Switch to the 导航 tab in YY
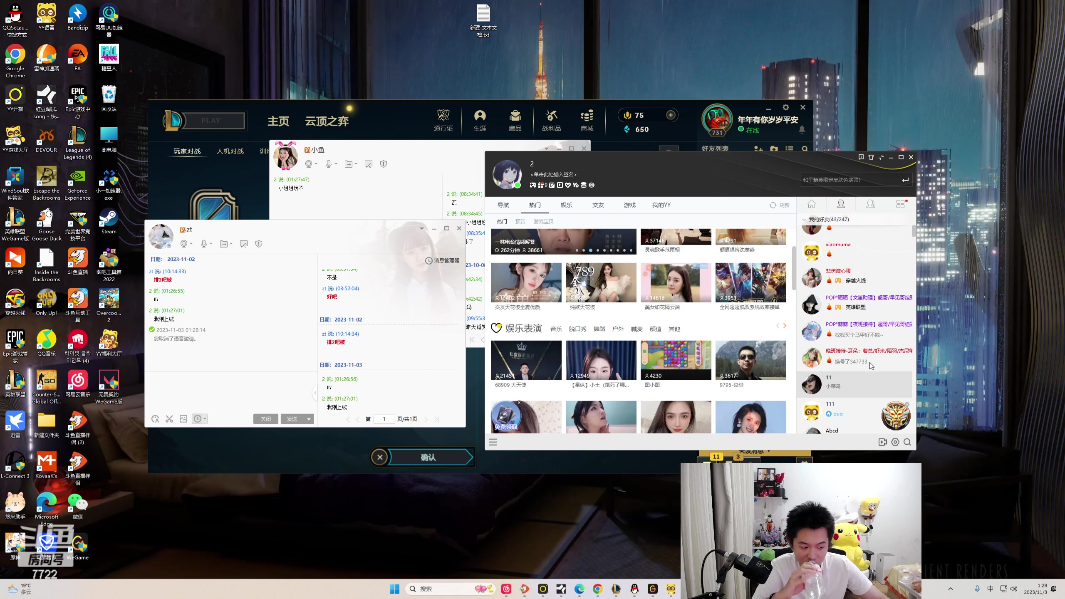Image resolution: width=1065 pixels, height=599 pixels. (503, 205)
